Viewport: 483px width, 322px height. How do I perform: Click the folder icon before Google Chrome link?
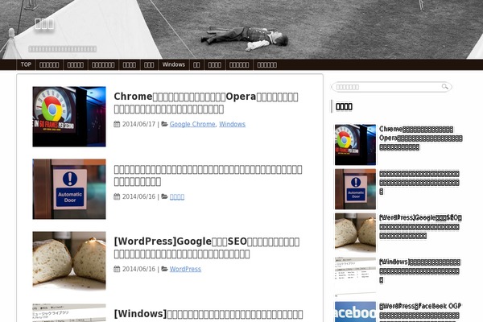(x=164, y=124)
